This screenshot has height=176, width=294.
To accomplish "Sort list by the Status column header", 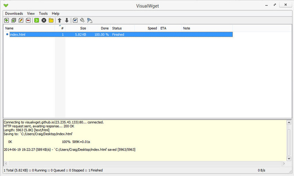I will tap(122, 28).
